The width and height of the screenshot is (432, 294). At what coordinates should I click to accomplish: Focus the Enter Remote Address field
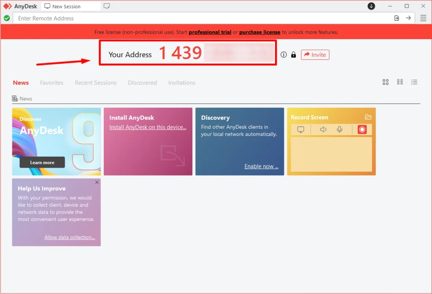pos(203,18)
